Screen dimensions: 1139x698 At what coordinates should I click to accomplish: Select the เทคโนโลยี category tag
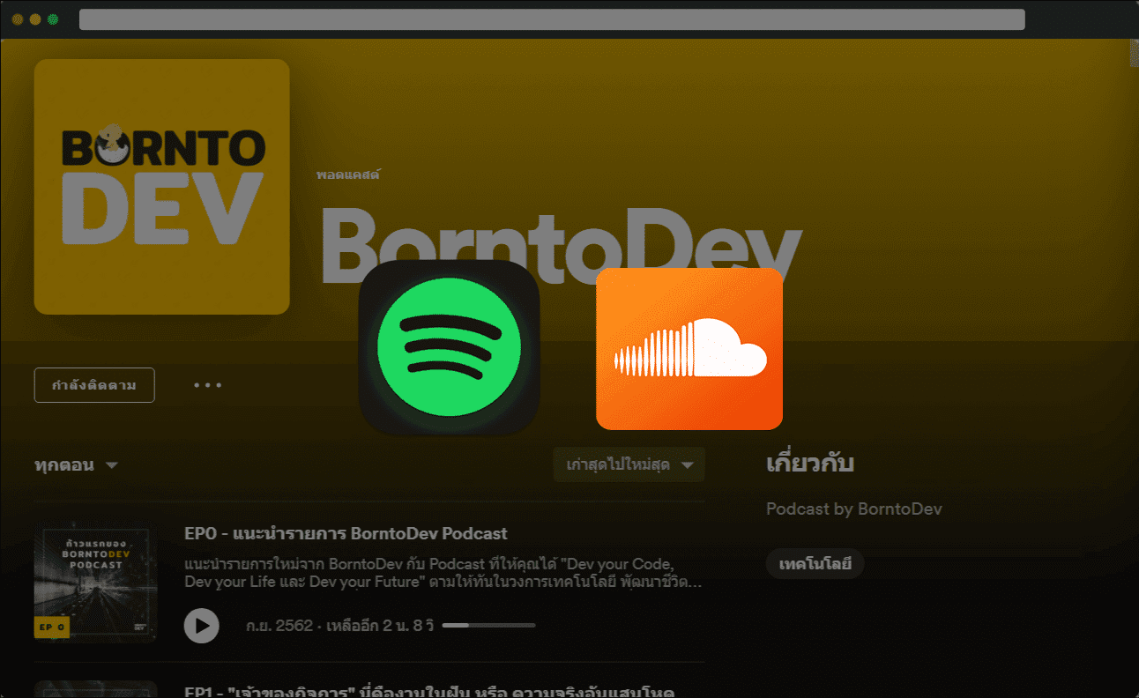click(x=815, y=564)
